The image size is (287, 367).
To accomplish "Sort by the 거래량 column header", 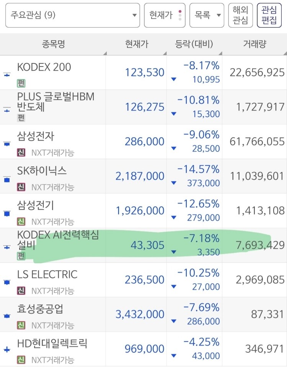I will click(x=255, y=44).
